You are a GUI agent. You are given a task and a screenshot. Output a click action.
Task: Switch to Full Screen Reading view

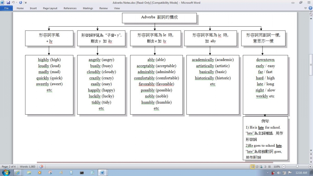coord(257,167)
